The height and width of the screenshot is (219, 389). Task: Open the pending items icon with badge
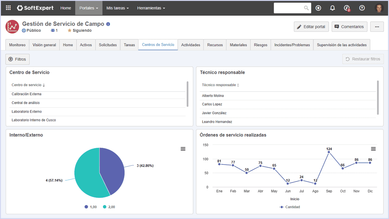point(347,8)
